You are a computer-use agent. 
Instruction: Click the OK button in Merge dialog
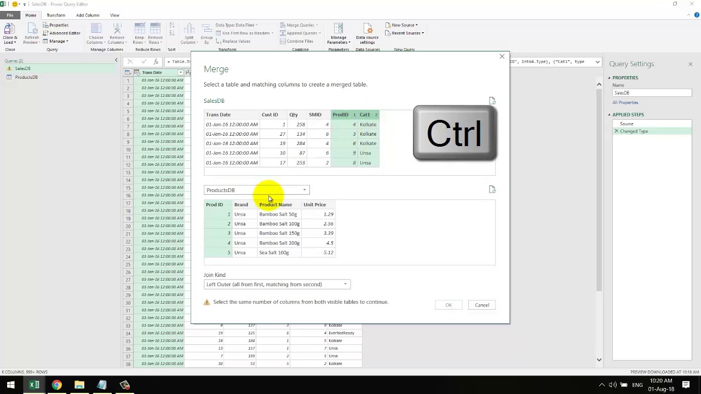[x=449, y=305]
